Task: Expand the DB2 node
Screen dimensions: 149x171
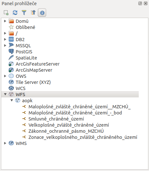Action: (x=5, y=39)
